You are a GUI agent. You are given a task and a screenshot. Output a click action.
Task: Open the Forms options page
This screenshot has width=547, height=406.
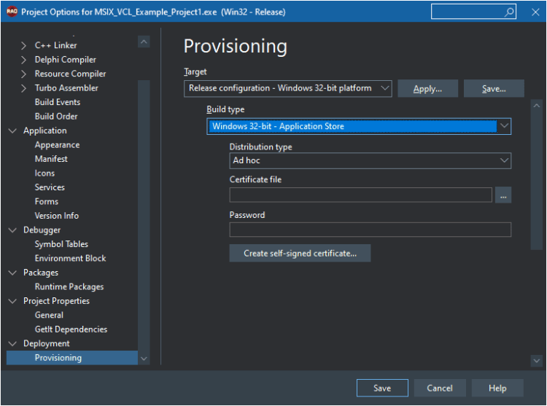point(47,202)
